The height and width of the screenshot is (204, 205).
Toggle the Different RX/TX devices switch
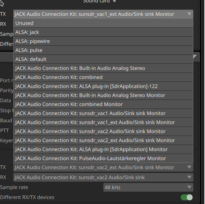[x=187, y=197]
